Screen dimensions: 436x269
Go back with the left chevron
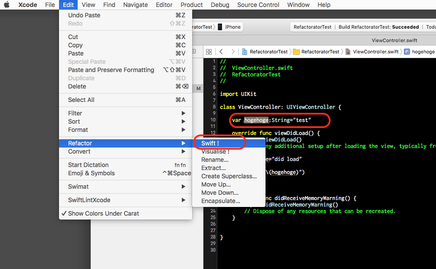(221, 52)
